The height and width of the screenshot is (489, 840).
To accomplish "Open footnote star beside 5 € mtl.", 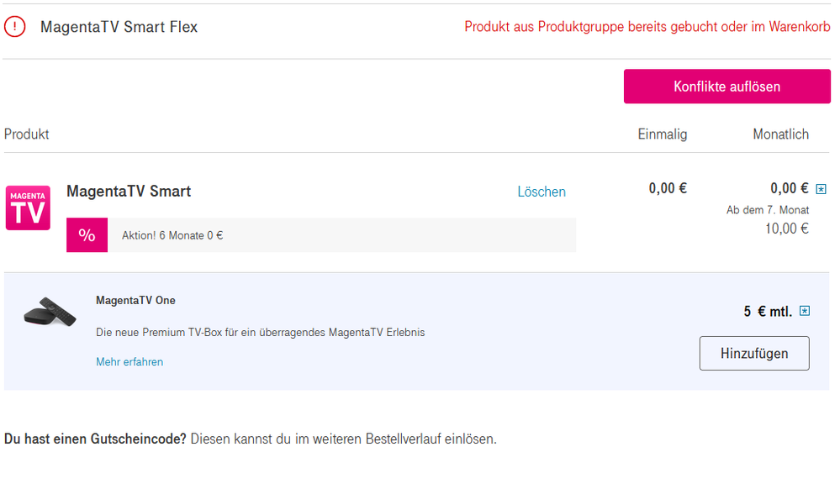I will pyautogui.click(x=805, y=311).
